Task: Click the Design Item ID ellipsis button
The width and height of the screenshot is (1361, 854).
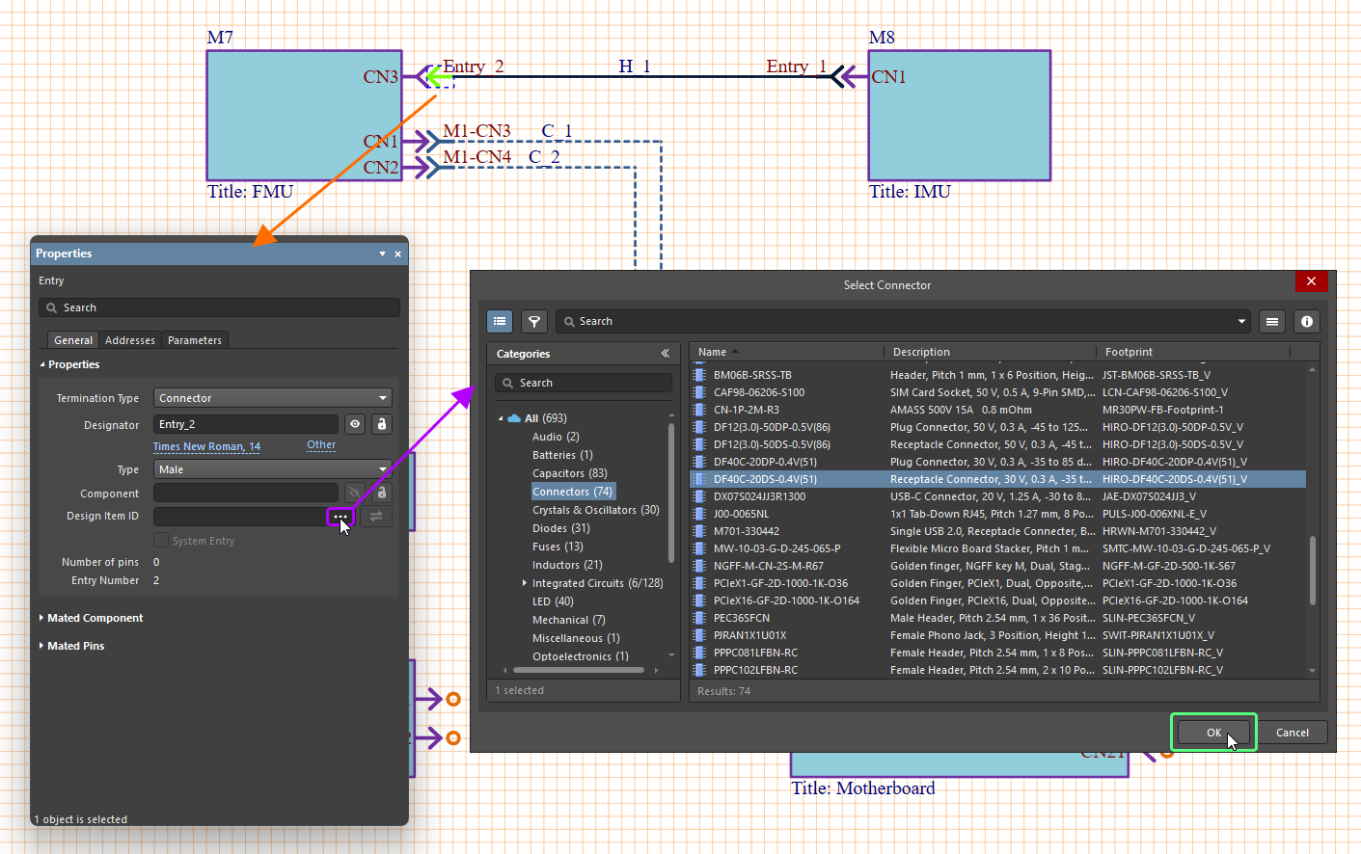Action: 340,517
